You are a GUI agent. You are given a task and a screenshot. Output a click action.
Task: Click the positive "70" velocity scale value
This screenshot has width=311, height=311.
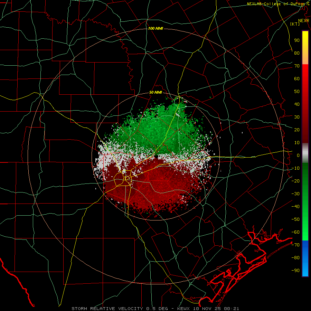pyautogui.click(x=297, y=66)
